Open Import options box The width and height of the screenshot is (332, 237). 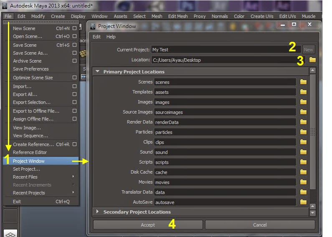[x=74, y=86]
